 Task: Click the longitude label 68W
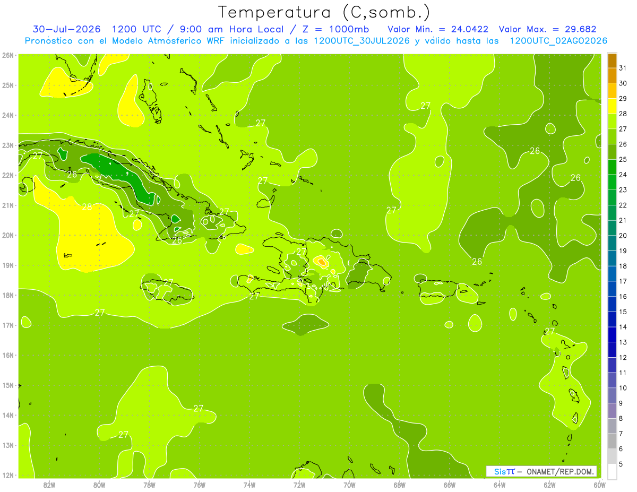(399, 485)
